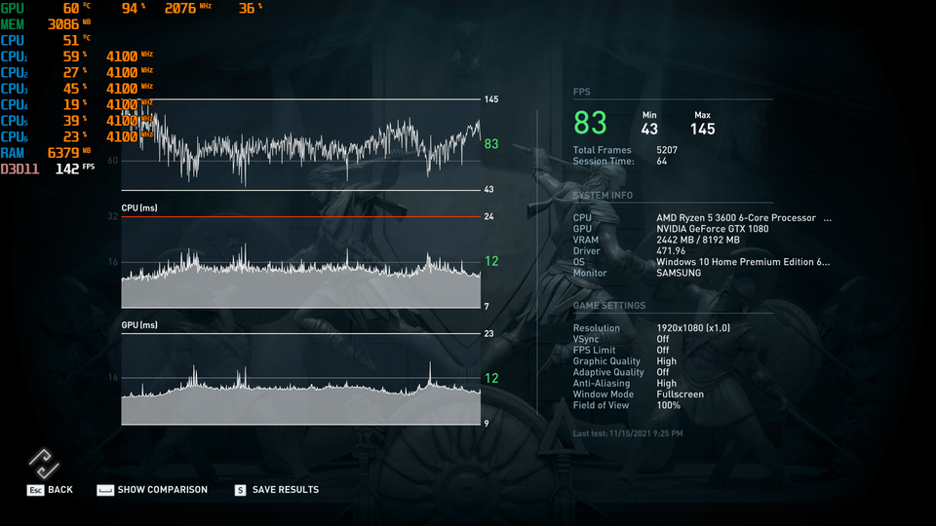This screenshot has width=936, height=526.
Task: Click the overlay GPU temperature 60 °C
Action: click(77, 9)
